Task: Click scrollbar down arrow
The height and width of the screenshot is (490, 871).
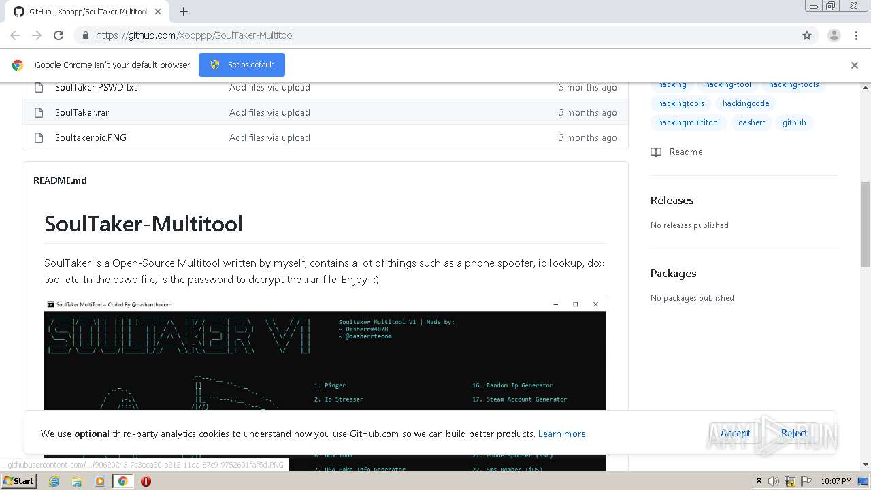Action: pos(866,465)
